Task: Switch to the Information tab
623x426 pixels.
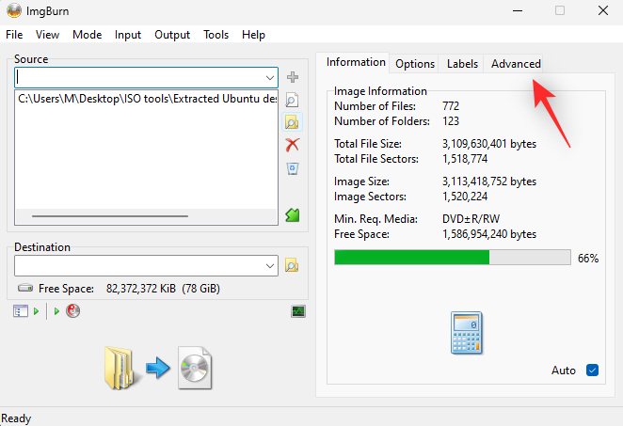Action: [356, 62]
